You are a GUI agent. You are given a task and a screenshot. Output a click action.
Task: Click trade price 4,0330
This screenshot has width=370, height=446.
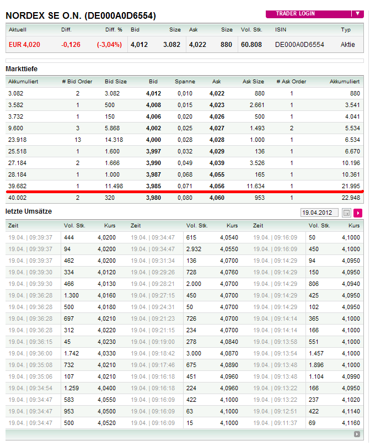106,354
